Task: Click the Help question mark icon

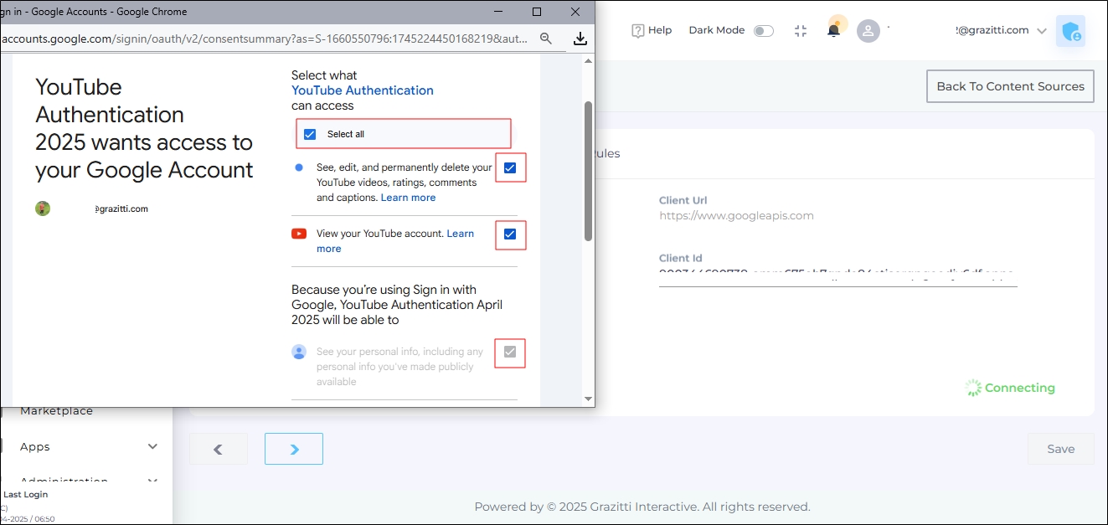Action: click(x=638, y=31)
